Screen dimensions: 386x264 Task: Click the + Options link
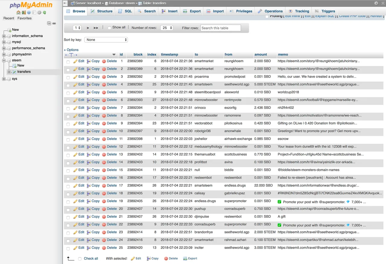coord(71,50)
